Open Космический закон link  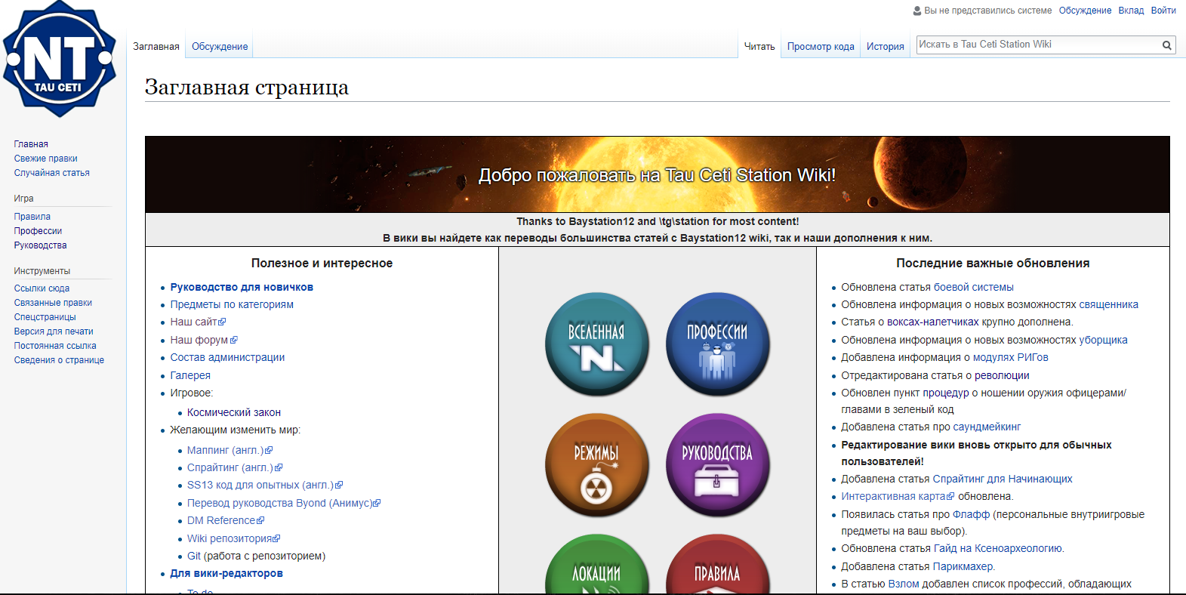point(234,412)
